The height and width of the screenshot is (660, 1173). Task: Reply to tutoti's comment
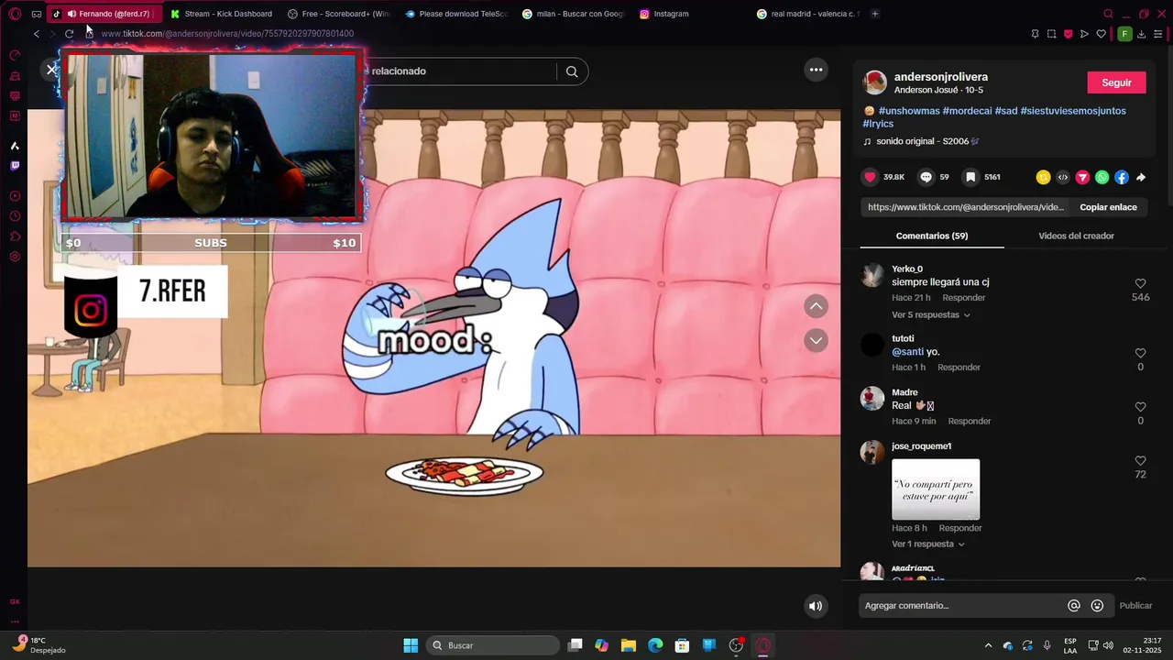959,368
